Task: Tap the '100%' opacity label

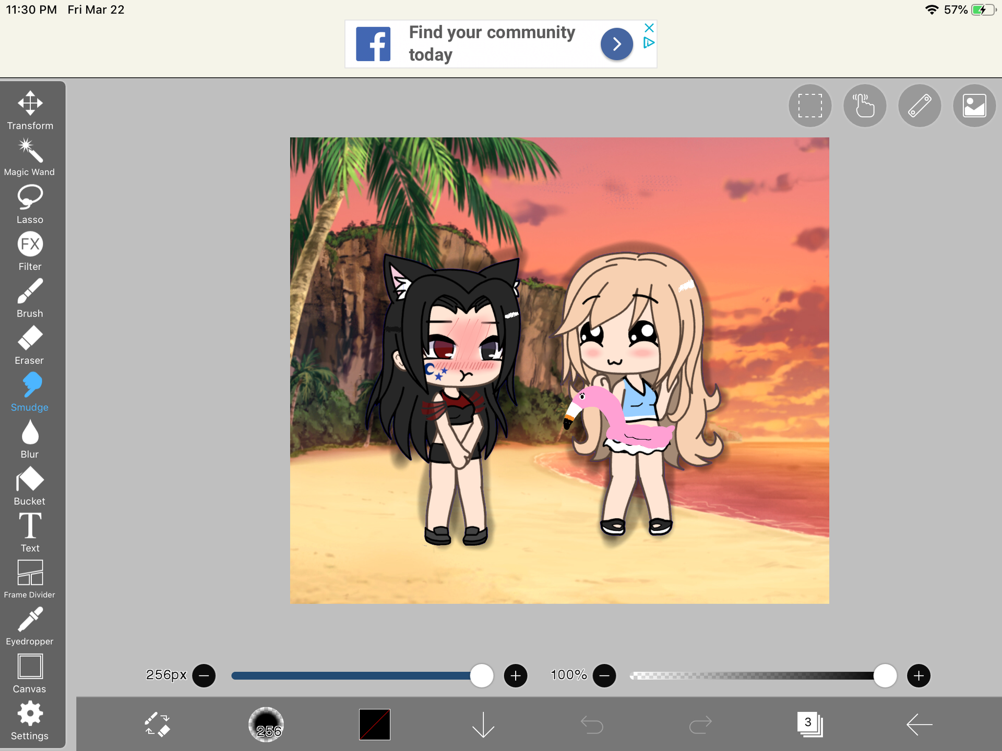Action: click(569, 675)
